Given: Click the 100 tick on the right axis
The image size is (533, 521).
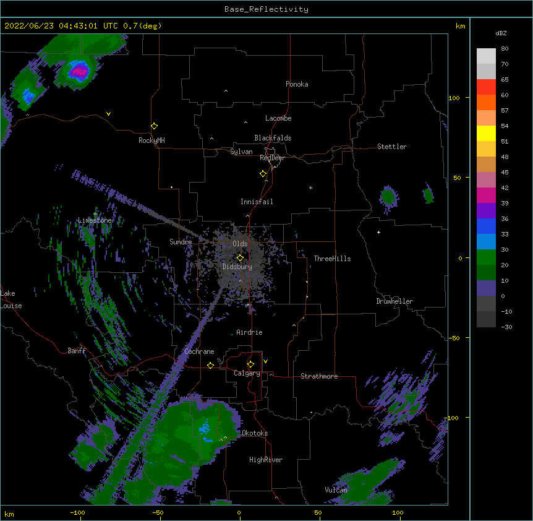Looking at the screenshot, I should (454, 98).
